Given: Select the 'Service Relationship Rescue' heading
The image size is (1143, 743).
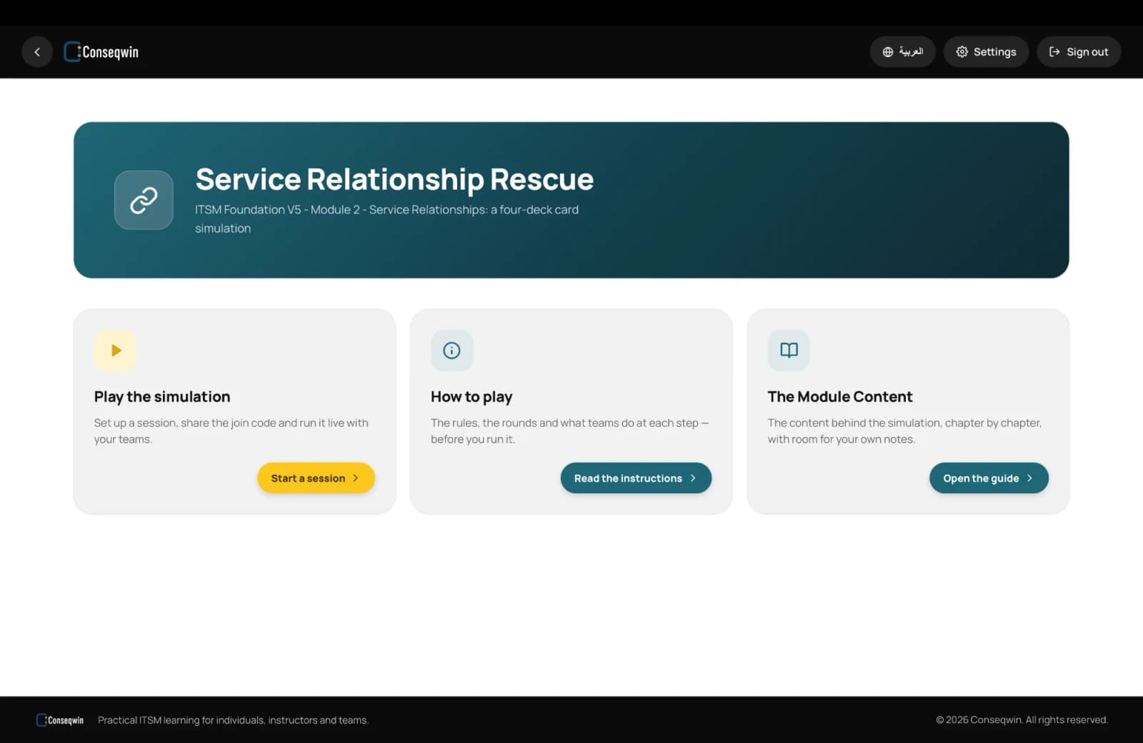Looking at the screenshot, I should tap(394, 179).
